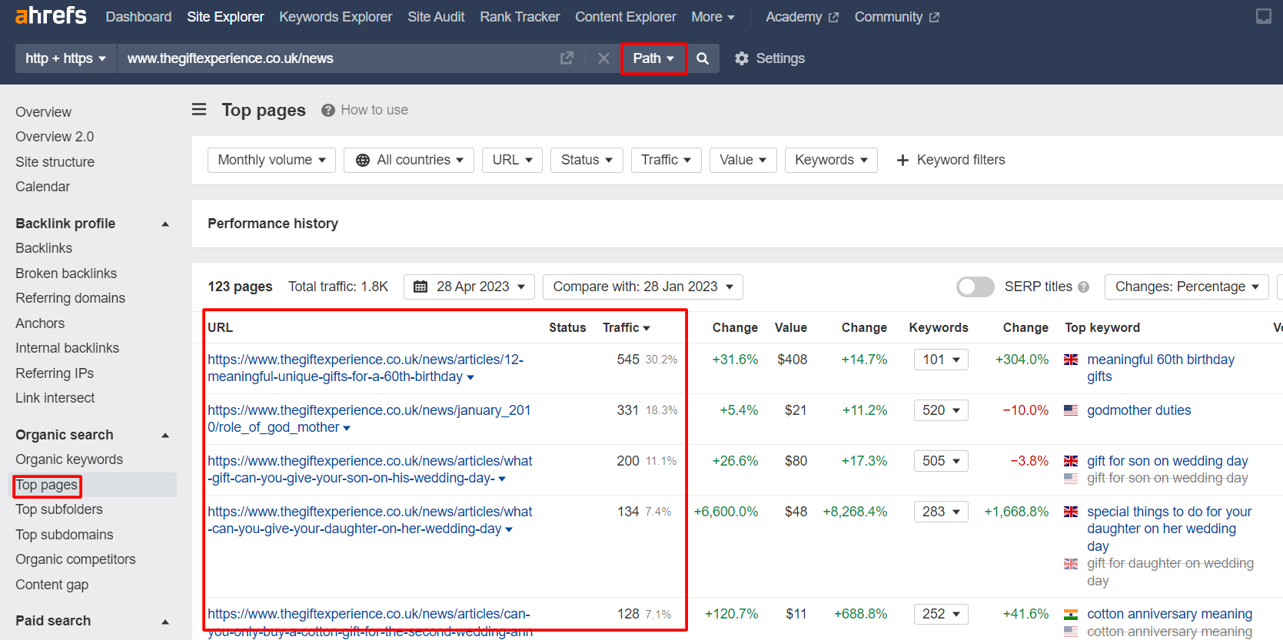1283x640 pixels.
Task: Click the search magnifier icon
Action: (703, 58)
